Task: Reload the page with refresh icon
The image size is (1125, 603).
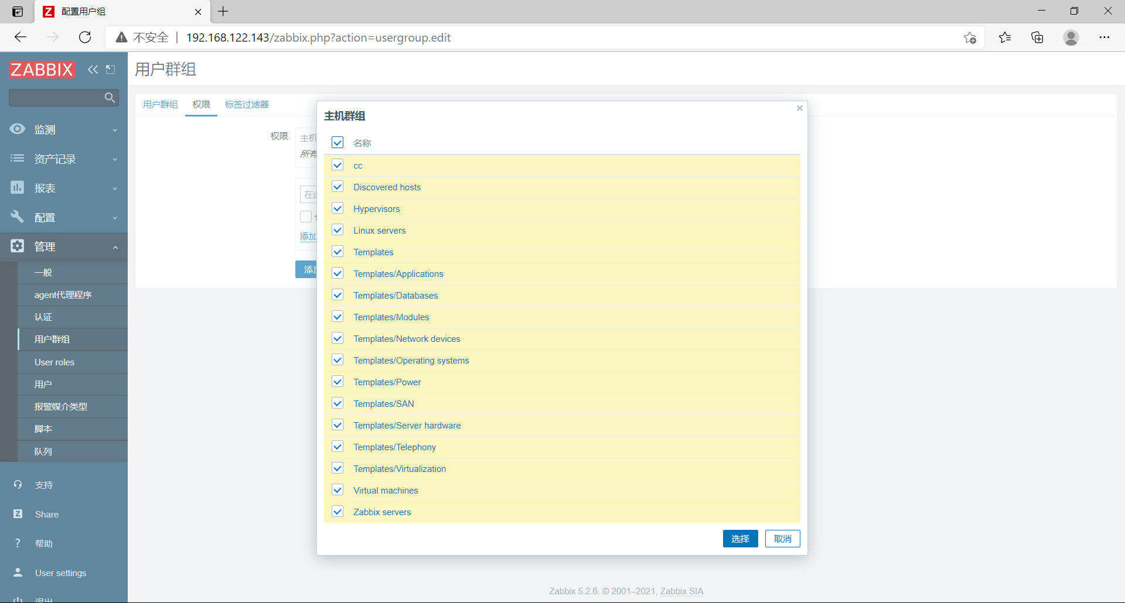Action: pos(85,37)
